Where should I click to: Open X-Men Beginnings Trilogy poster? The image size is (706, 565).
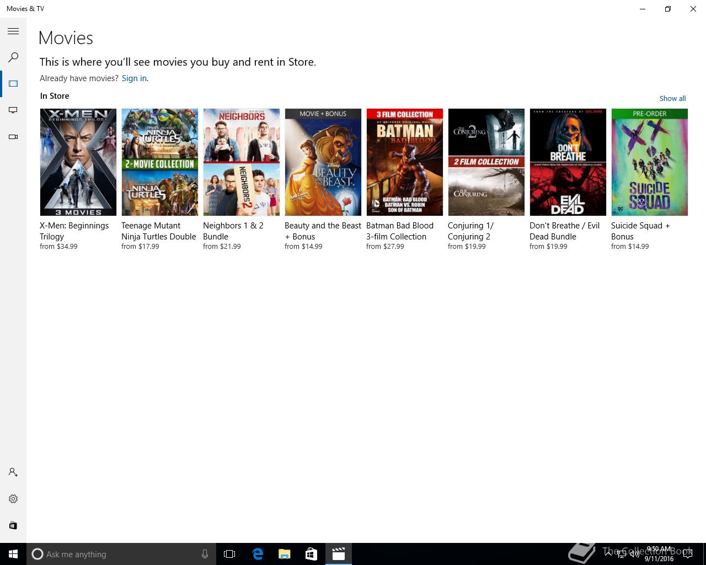tap(78, 162)
